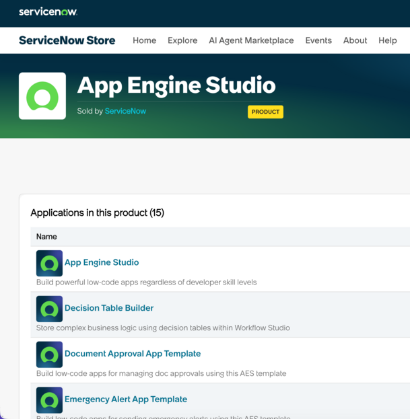
Task: Click the yellow PRODUCT badge
Action: pyautogui.click(x=265, y=112)
